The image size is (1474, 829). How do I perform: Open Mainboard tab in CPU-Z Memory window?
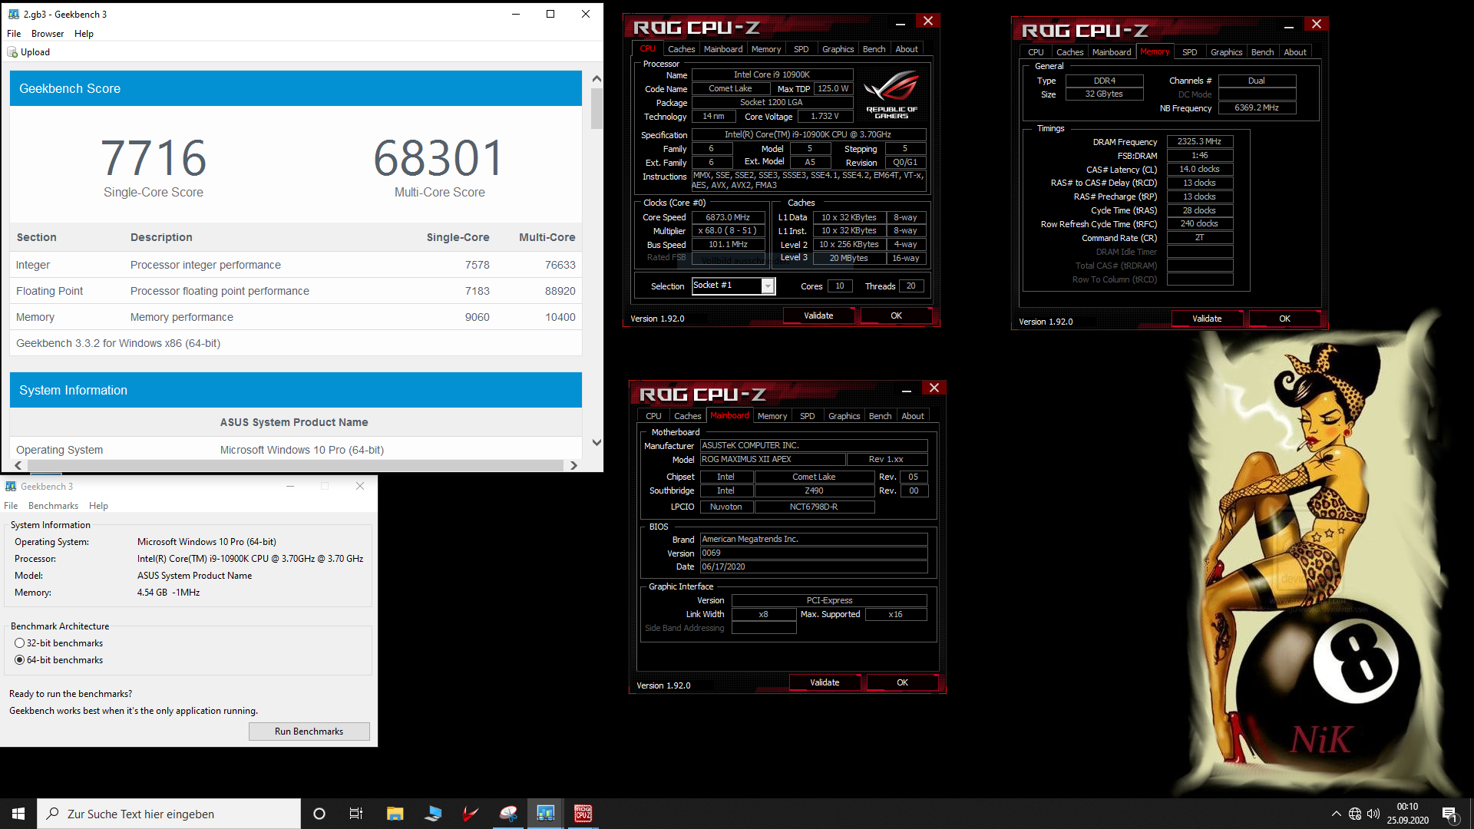coord(1112,52)
